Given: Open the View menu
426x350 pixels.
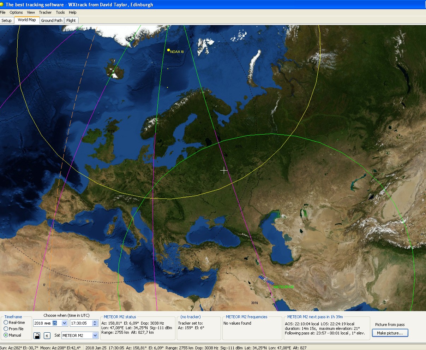Looking at the screenshot, I should click(x=31, y=12).
